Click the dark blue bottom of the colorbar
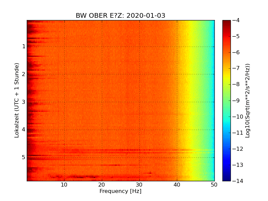Screen dimensions: 268x201 coord(227,178)
